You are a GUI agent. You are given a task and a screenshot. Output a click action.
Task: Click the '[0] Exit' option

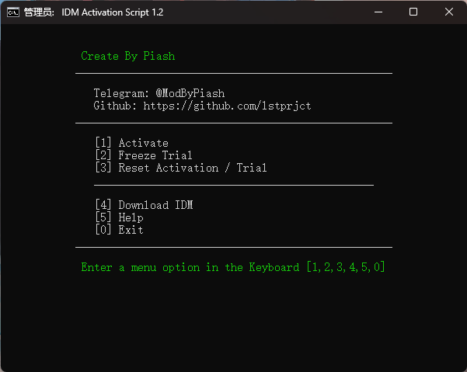[119, 230]
